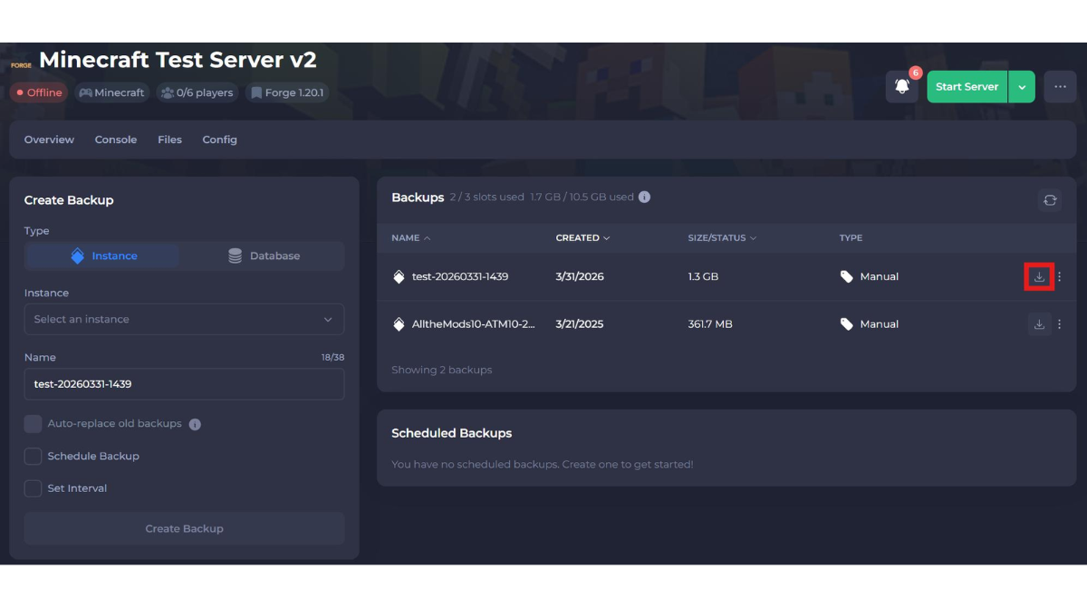Expand the Select an instance dropdown
The height and width of the screenshot is (607, 1087).
click(x=184, y=319)
